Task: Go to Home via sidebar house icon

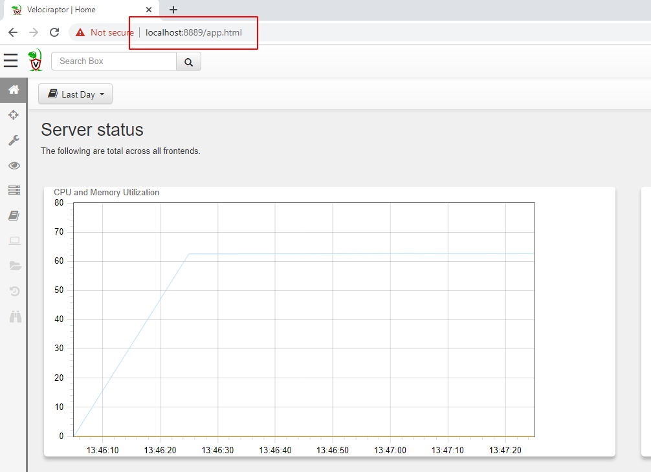Action: [x=14, y=90]
